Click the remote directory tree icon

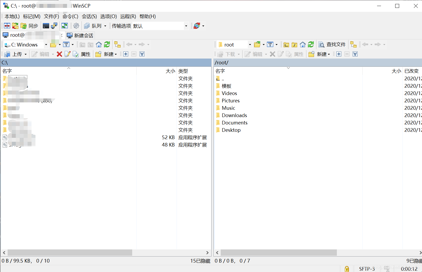click(354, 45)
